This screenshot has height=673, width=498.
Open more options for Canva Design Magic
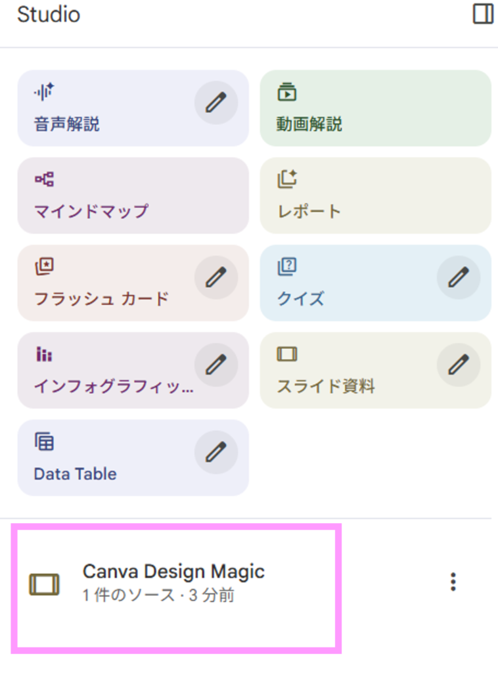(453, 582)
